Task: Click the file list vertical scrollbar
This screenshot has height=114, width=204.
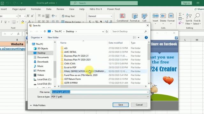Action: (x=149, y=52)
